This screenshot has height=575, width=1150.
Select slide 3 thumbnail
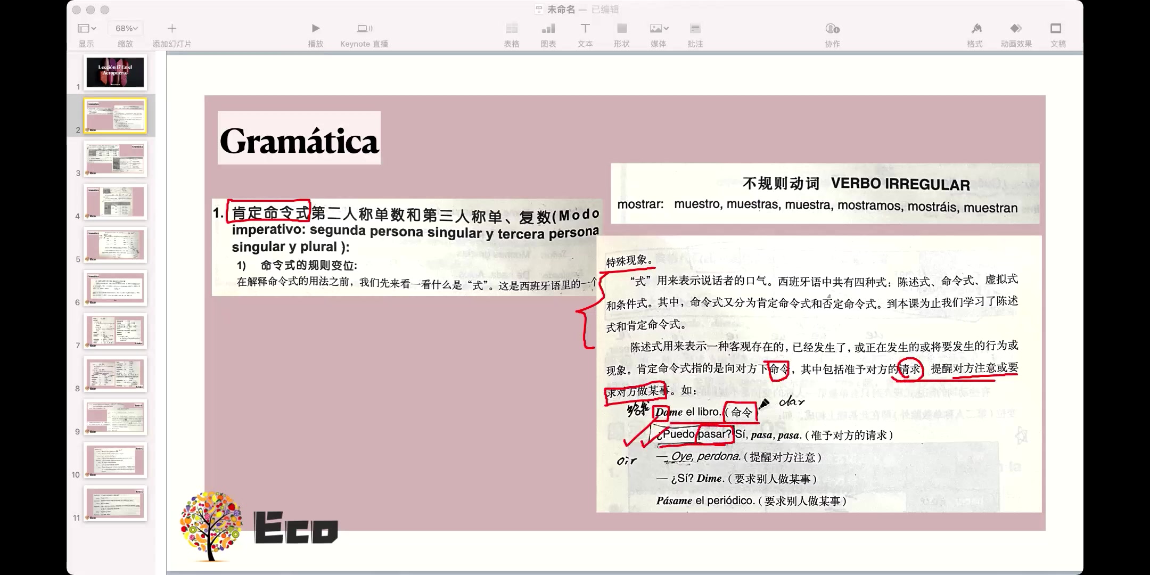[x=115, y=158]
